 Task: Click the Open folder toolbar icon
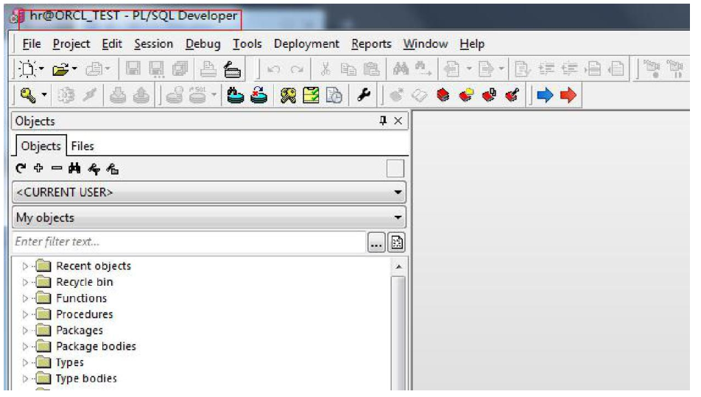61,69
